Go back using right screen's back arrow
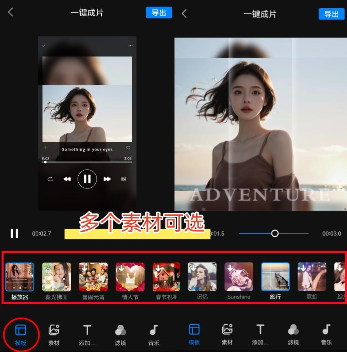347x352 pixels. coord(184,13)
